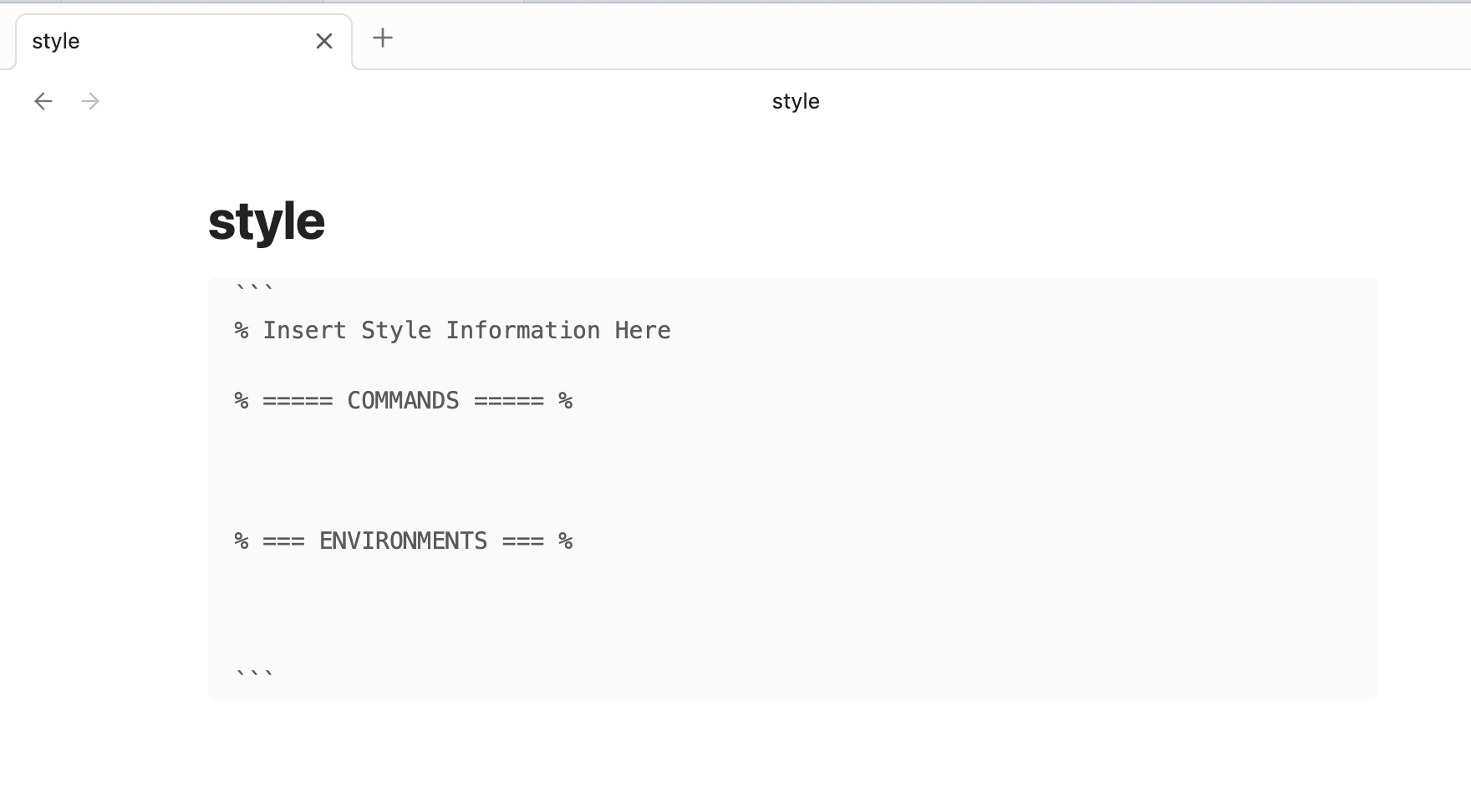
Task: Close the style tab
Action: (x=324, y=41)
